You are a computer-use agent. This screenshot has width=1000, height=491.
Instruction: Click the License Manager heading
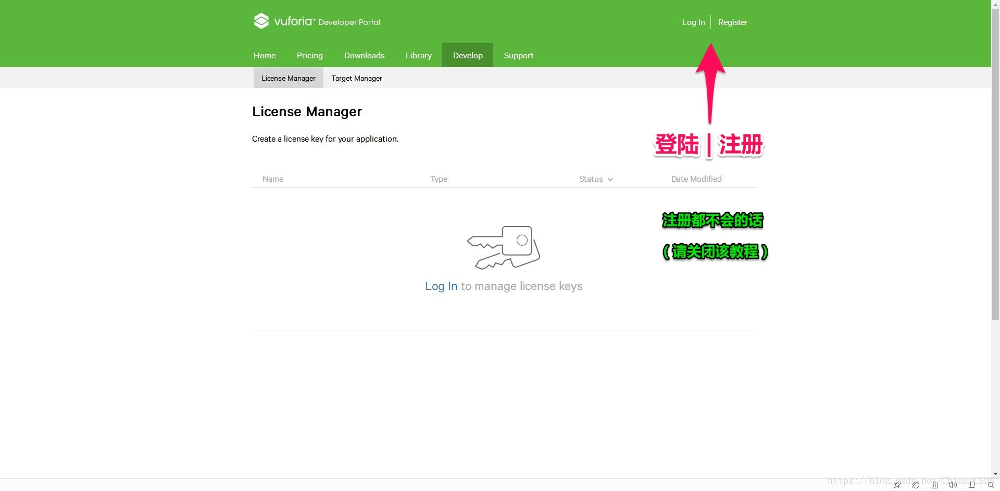pos(307,111)
